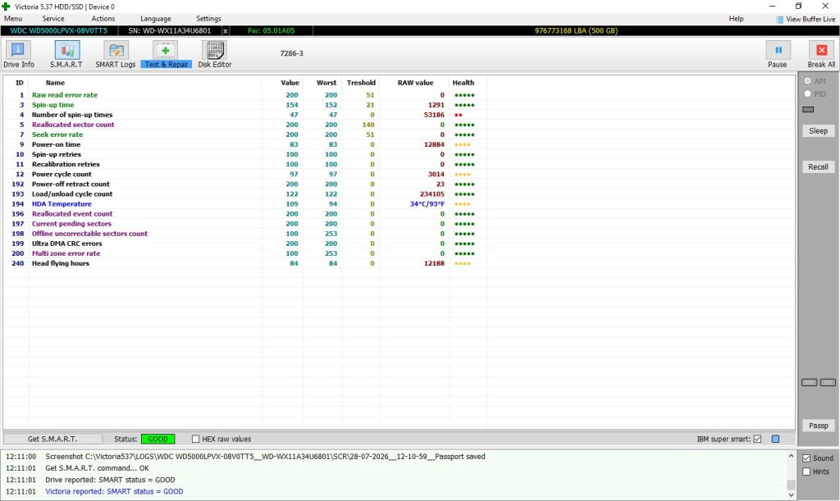Open the Service menu
This screenshot has height=501, width=840.
pyautogui.click(x=53, y=19)
